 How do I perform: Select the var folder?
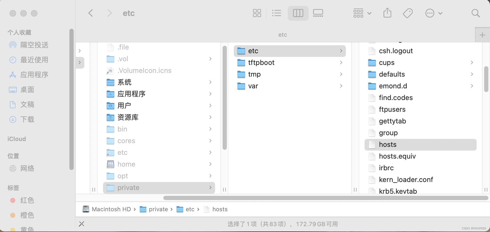pos(290,86)
